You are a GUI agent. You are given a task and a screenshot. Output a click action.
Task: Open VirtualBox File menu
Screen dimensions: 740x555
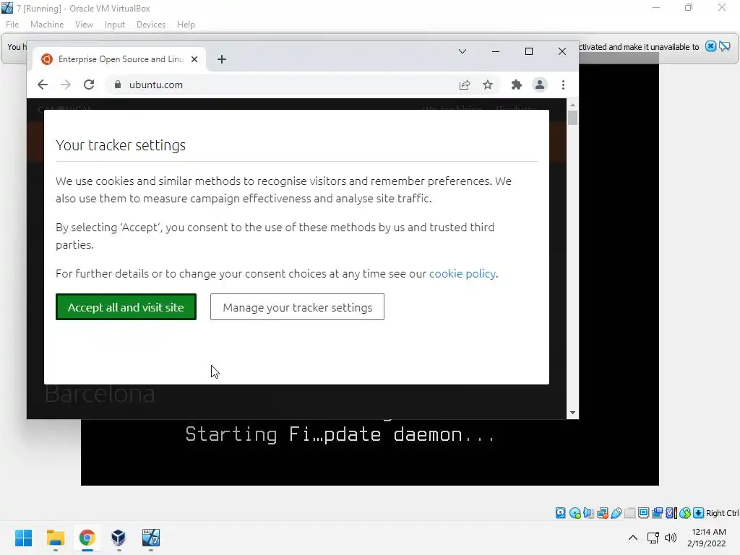point(12,25)
